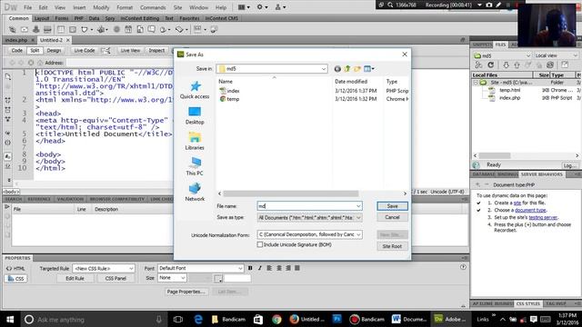Click the Italic icon in Properties panel
Viewport: 582px width, 327px height.
point(260,268)
